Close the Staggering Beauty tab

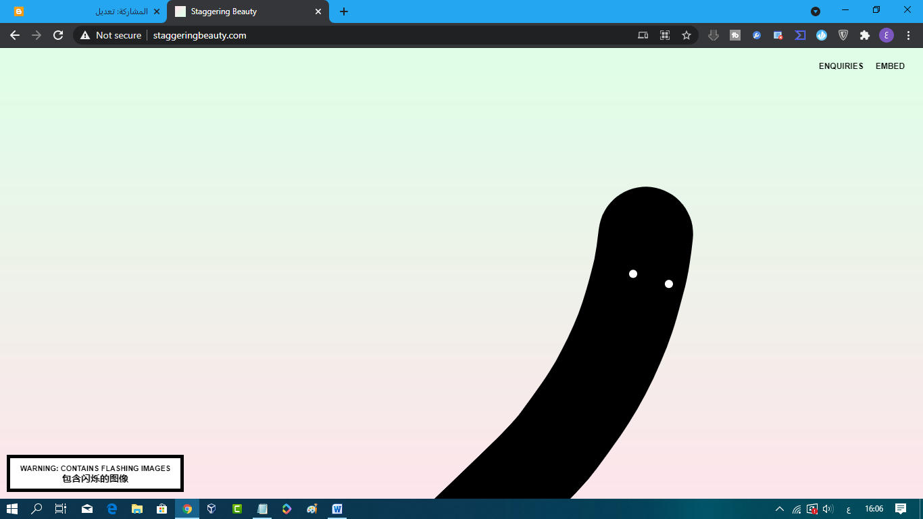tap(318, 11)
